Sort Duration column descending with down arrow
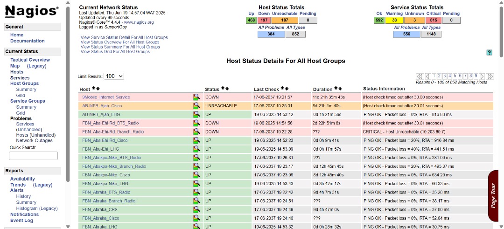The width and height of the screenshot is (504, 229). [341, 89]
